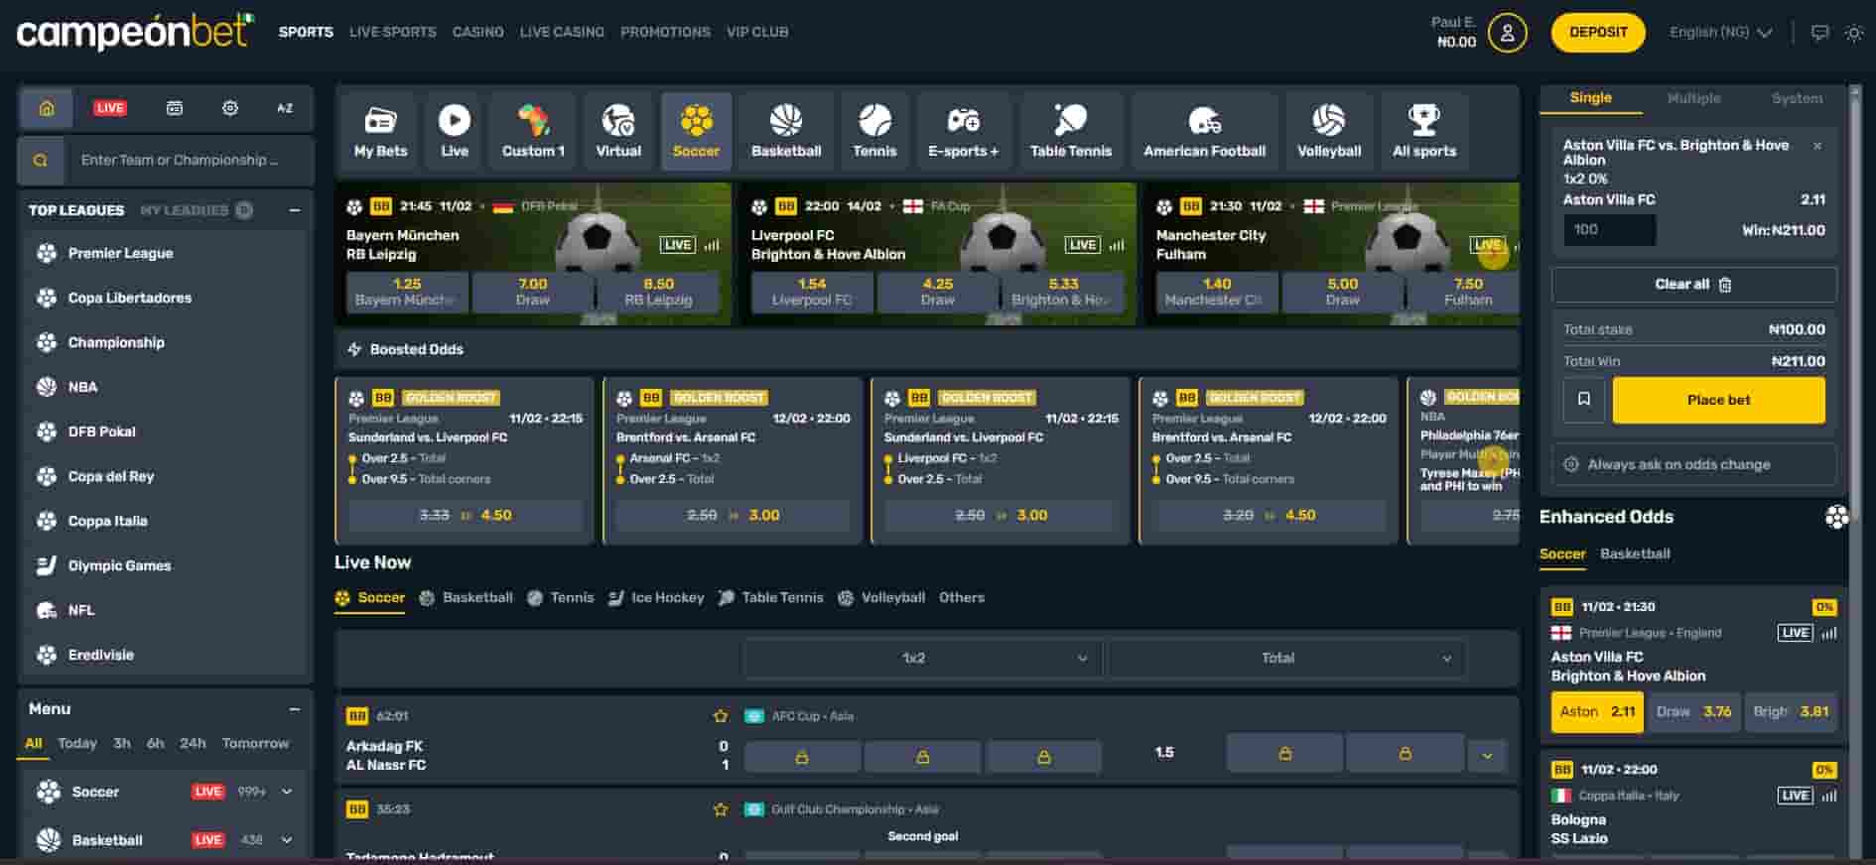This screenshot has width=1876, height=865.
Task: Click the Place bet button
Action: 1718,400
